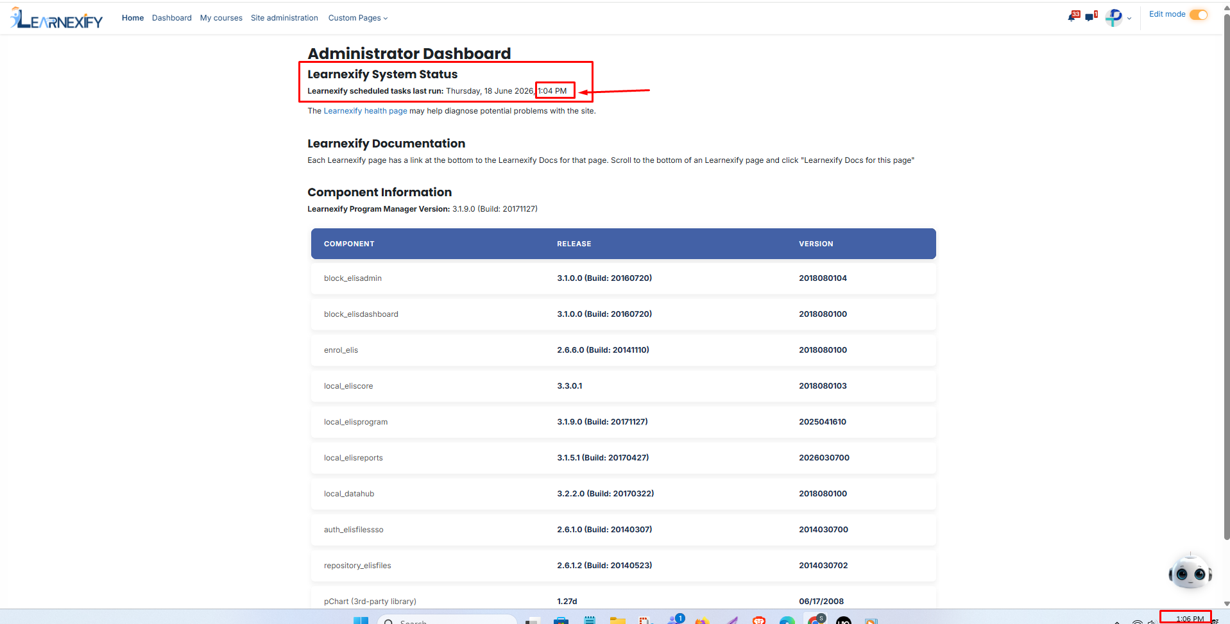
Task: Click the Edit mode label link
Action: pos(1167,14)
